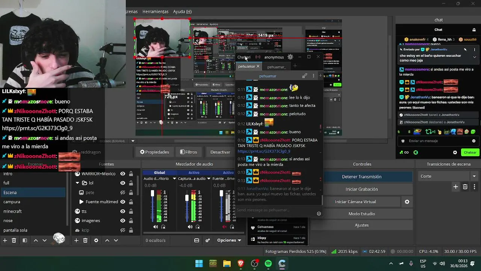481x271 pixels.
Task: Open Audio del escritorio mixer dropdown arrow
Action: (x=174, y=179)
